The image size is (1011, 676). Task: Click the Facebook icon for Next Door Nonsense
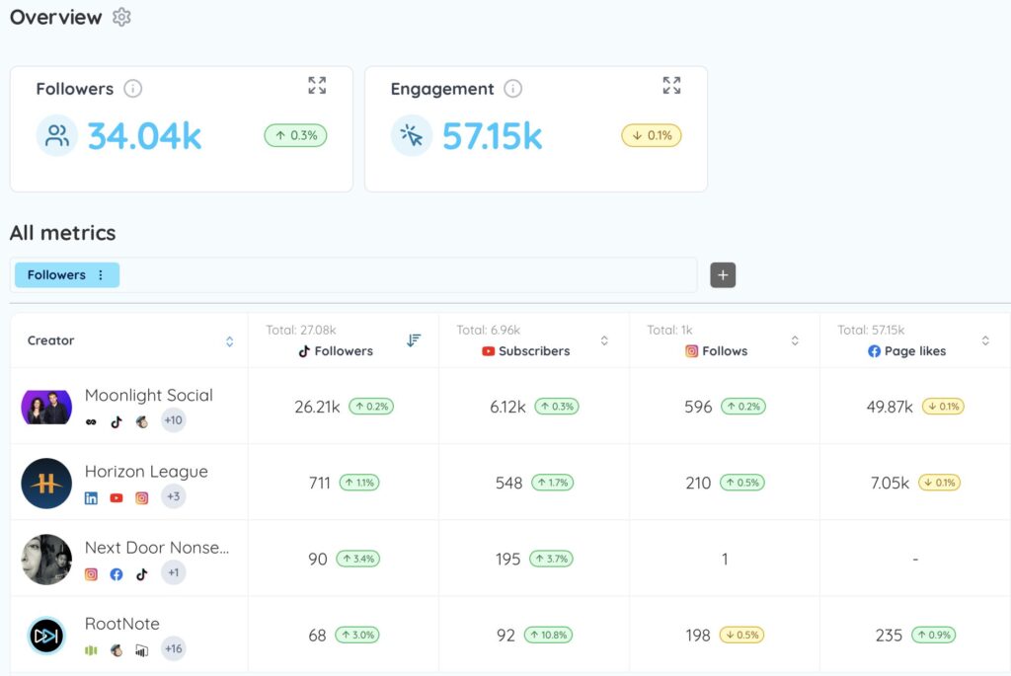tap(116, 572)
